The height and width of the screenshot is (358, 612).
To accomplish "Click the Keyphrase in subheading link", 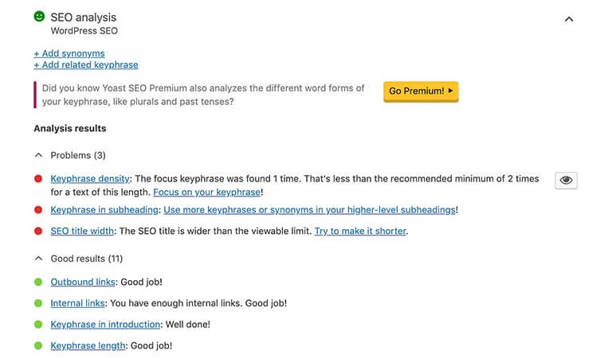I will pos(104,210).
